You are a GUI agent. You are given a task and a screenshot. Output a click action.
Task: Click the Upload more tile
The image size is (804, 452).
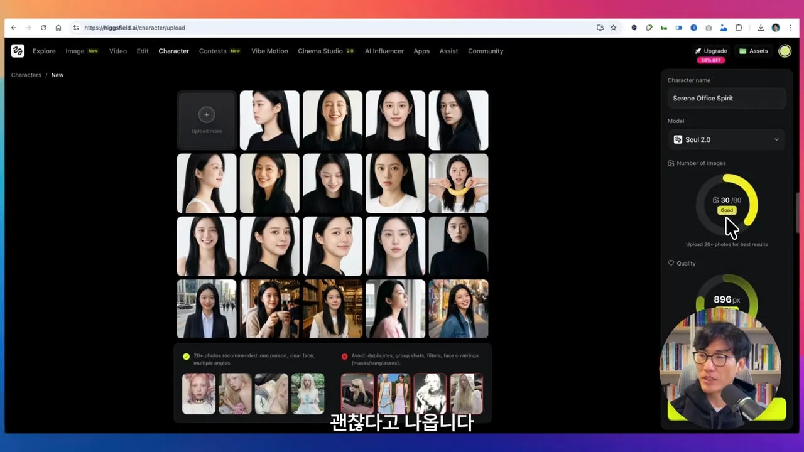click(206, 120)
